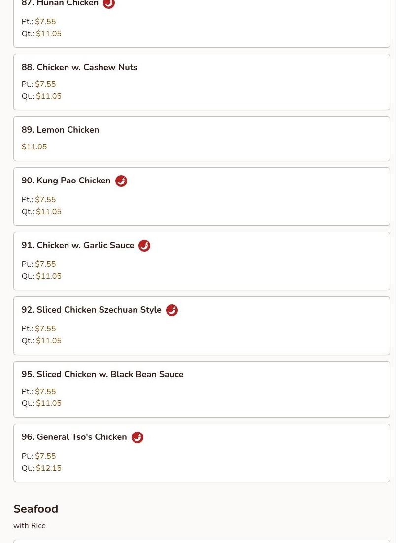Image resolution: width=406 pixels, height=543 pixels.
Task: Click the spicy icon for Chicken w. Garlic Sauce
Action: (144, 246)
